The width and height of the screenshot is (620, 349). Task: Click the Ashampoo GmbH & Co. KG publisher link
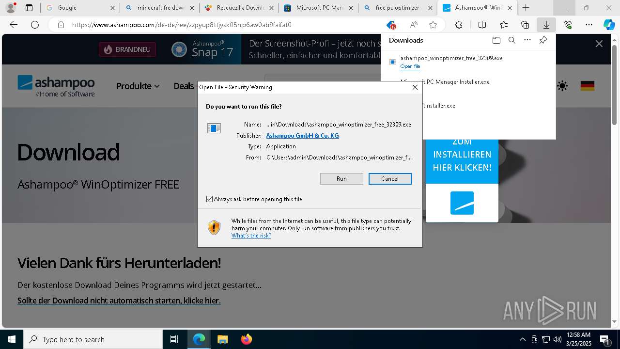[x=302, y=136]
